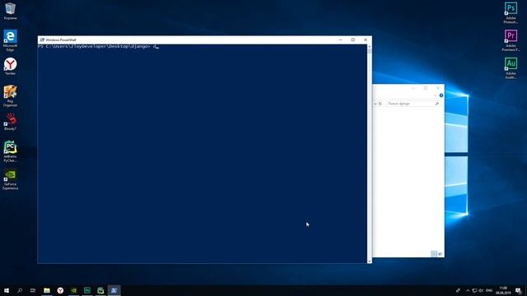Expand the Explorer ribbon chevron

click(x=435, y=95)
